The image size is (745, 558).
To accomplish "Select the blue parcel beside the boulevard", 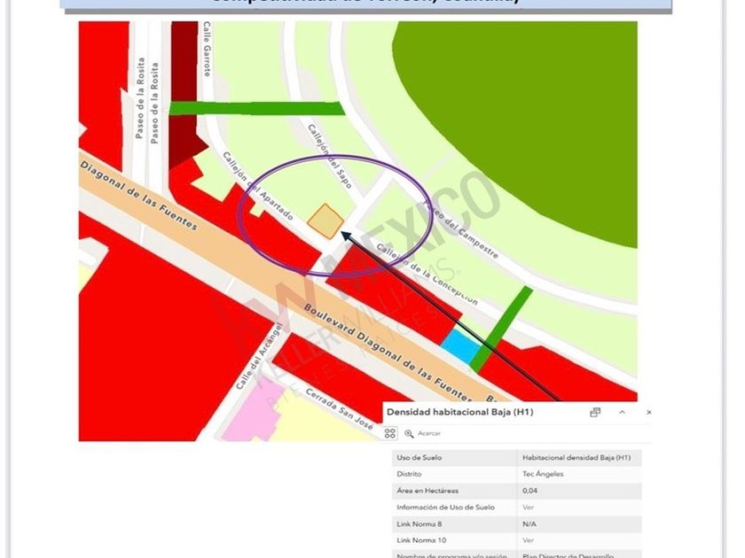I will click(x=460, y=346).
